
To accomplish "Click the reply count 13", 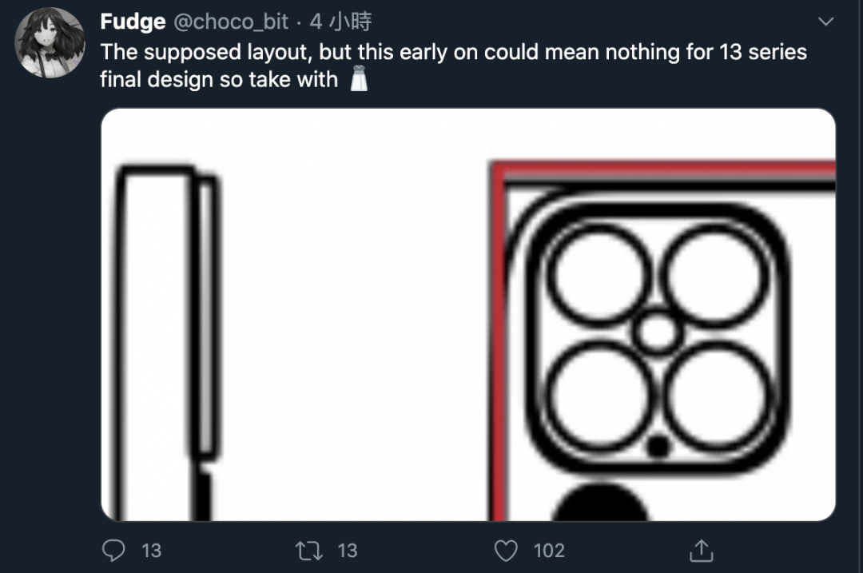I will point(150,550).
